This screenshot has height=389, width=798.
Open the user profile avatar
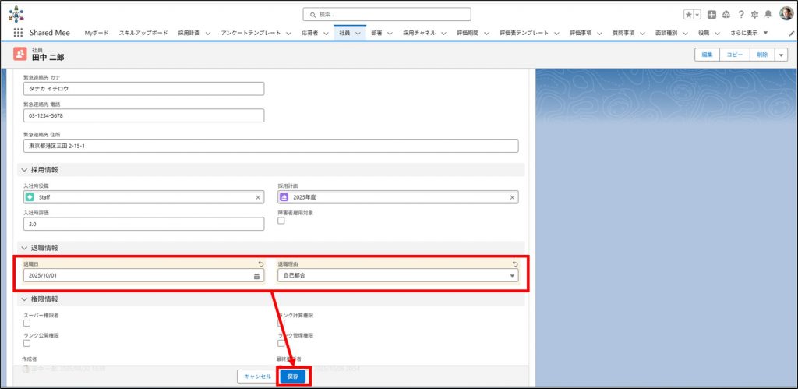tap(786, 14)
